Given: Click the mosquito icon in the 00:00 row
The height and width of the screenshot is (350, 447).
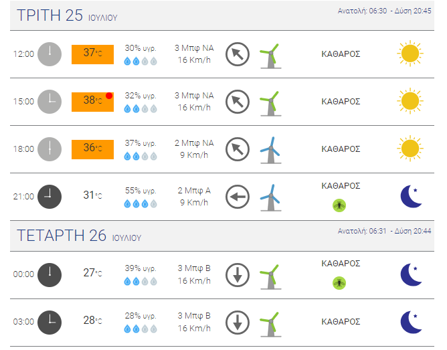Looking at the screenshot, I should 339,283.
